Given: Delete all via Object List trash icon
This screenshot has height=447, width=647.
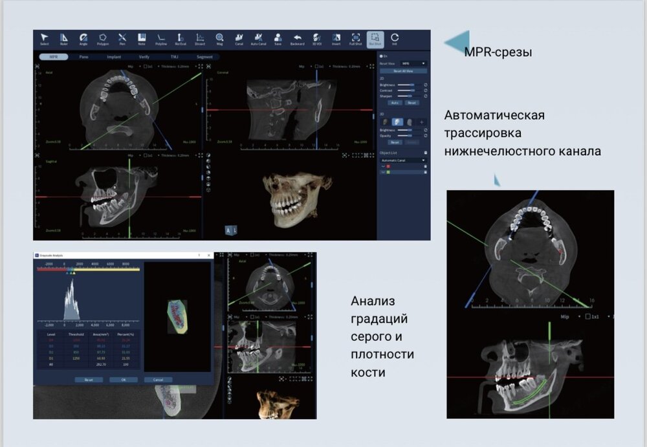Looking at the screenshot, I should [426, 153].
